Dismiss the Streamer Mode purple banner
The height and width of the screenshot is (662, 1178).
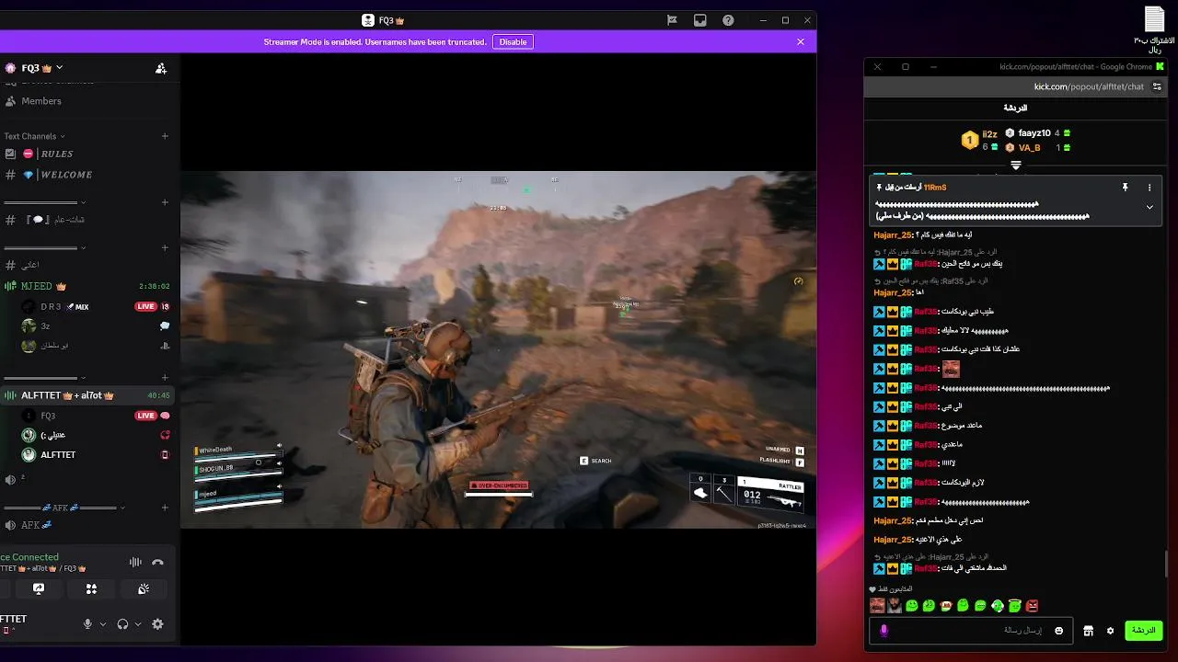[801, 41]
